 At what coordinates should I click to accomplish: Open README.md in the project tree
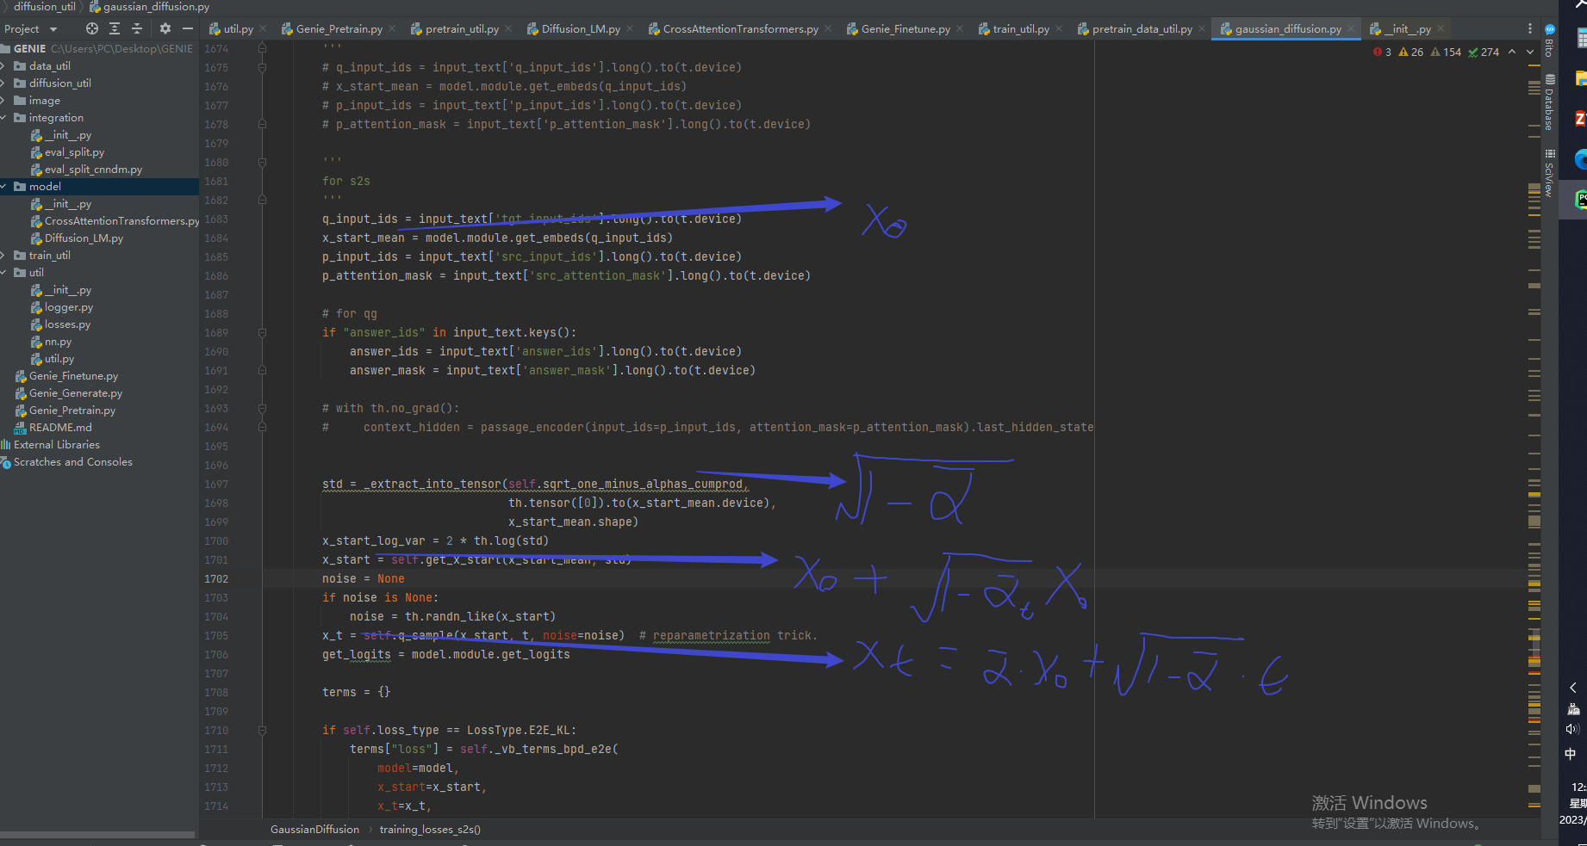click(60, 428)
